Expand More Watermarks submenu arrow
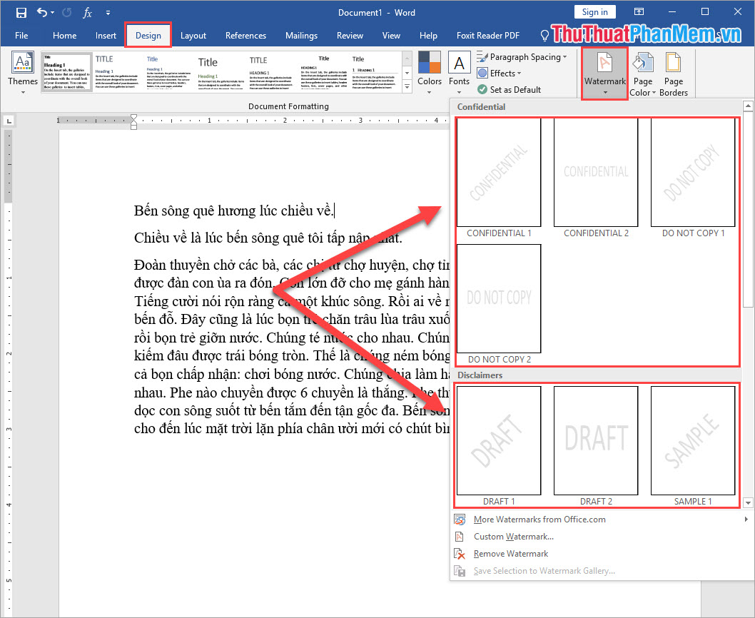Viewport: 755px width, 618px height. 746,520
